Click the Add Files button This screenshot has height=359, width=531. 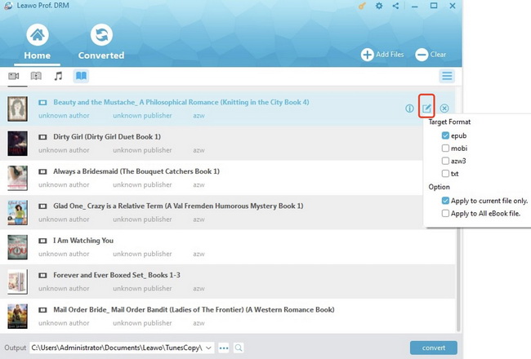pos(382,55)
